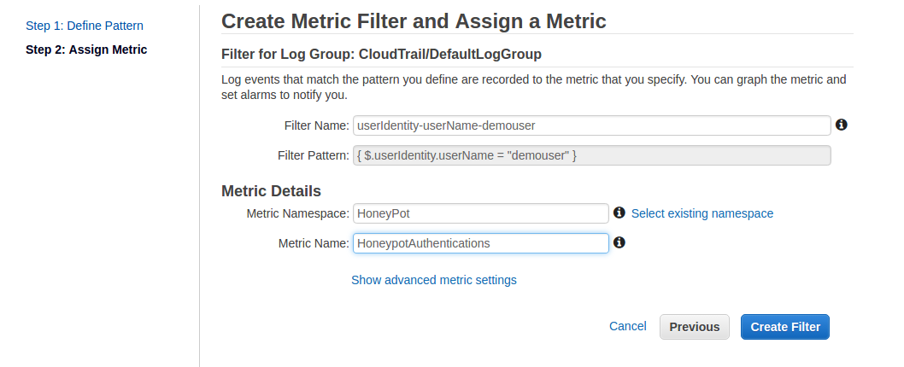Screen dimensions: 904x367
Task: Cancel the metric filter creation
Action: point(627,326)
